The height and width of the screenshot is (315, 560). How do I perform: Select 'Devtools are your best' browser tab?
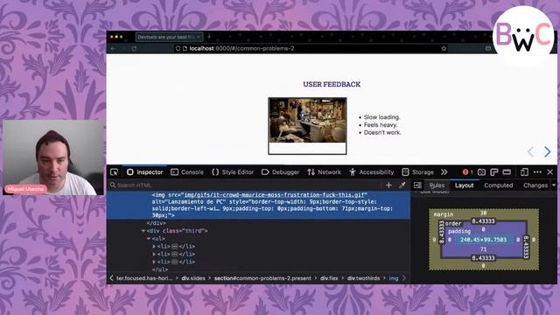pyautogui.click(x=169, y=37)
